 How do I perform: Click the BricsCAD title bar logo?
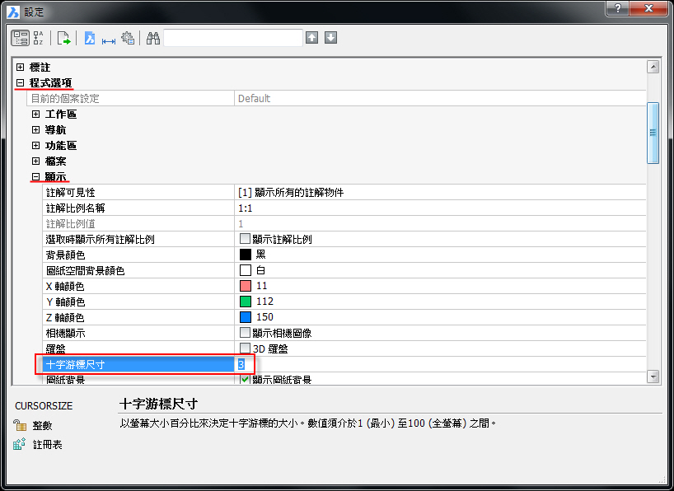click(x=13, y=12)
